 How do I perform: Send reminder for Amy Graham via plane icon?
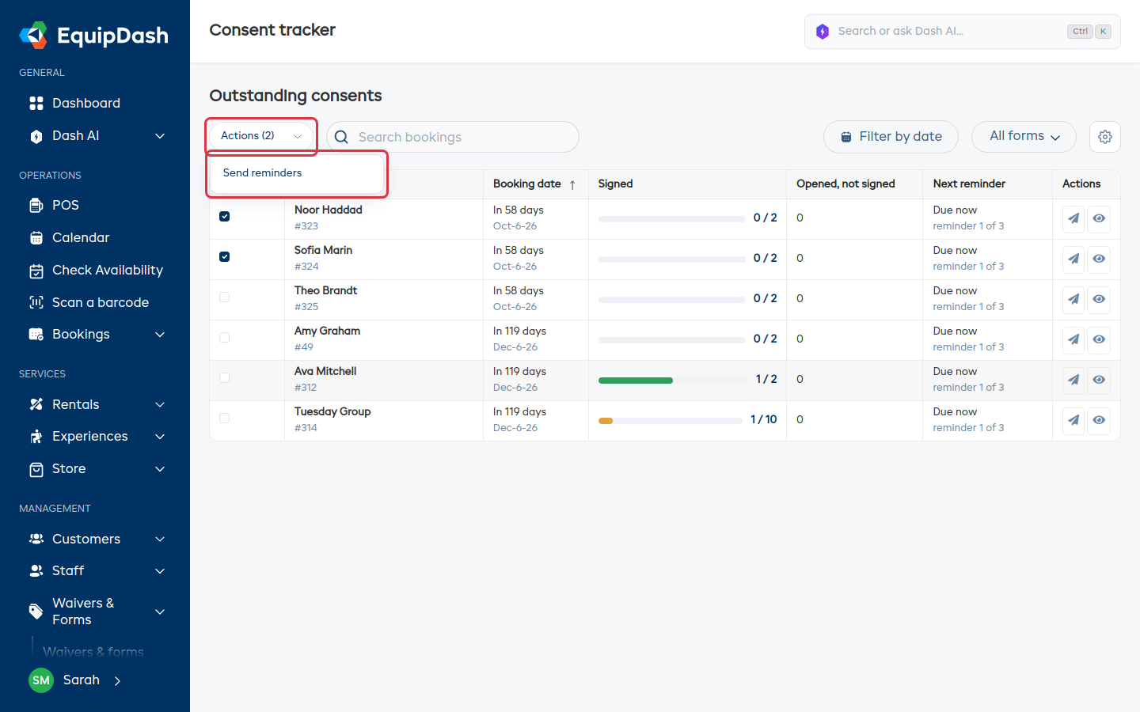pos(1073,340)
